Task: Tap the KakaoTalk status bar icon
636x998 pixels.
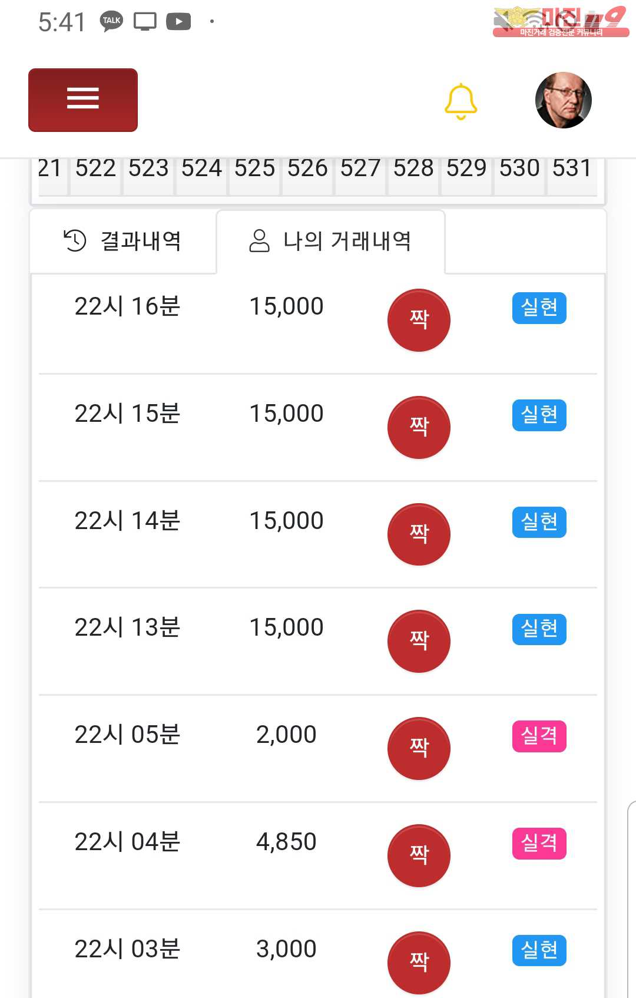Action: tap(111, 21)
